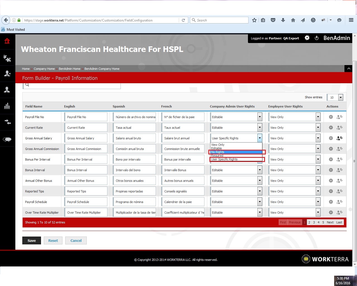Image resolution: width=357 pixels, height=286 pixels.
Task: Reload page with the refresh icon
Action: pos(183,20)
